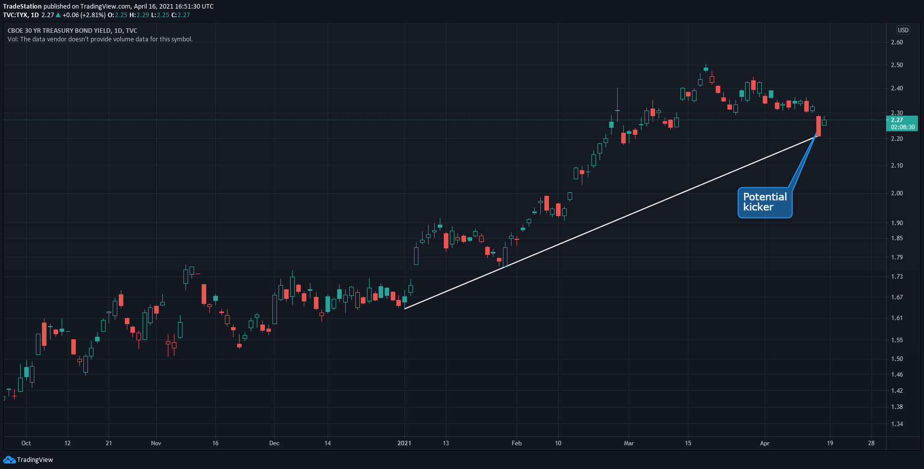Screen dimensions: 924x469
Task: Click the volume data unavailable message
Action: [x=100, y=39]
